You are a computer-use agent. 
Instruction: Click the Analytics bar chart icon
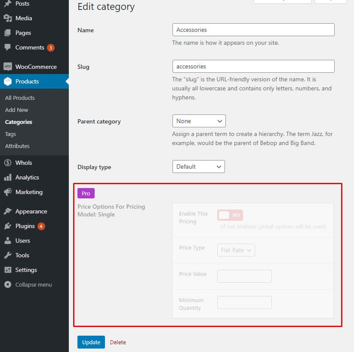[x=8, y=177]
